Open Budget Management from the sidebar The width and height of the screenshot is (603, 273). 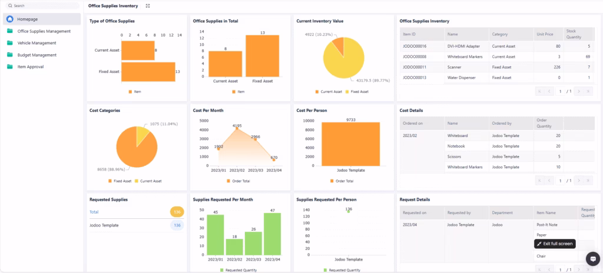tap(37, 55)
